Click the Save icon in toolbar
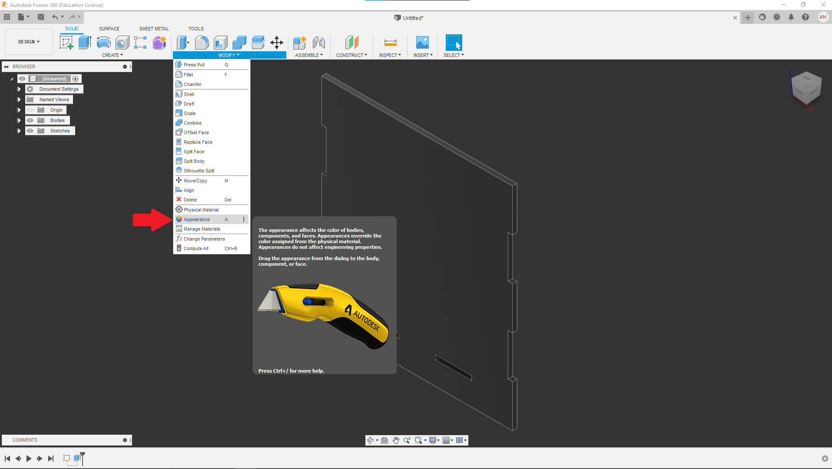Image resolution: width=832 pixels, height=469 pixels. pos(41,17)
